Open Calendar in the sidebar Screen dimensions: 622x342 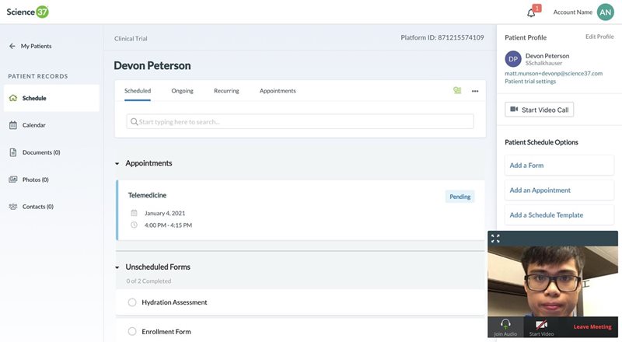[x=33, y=125]
